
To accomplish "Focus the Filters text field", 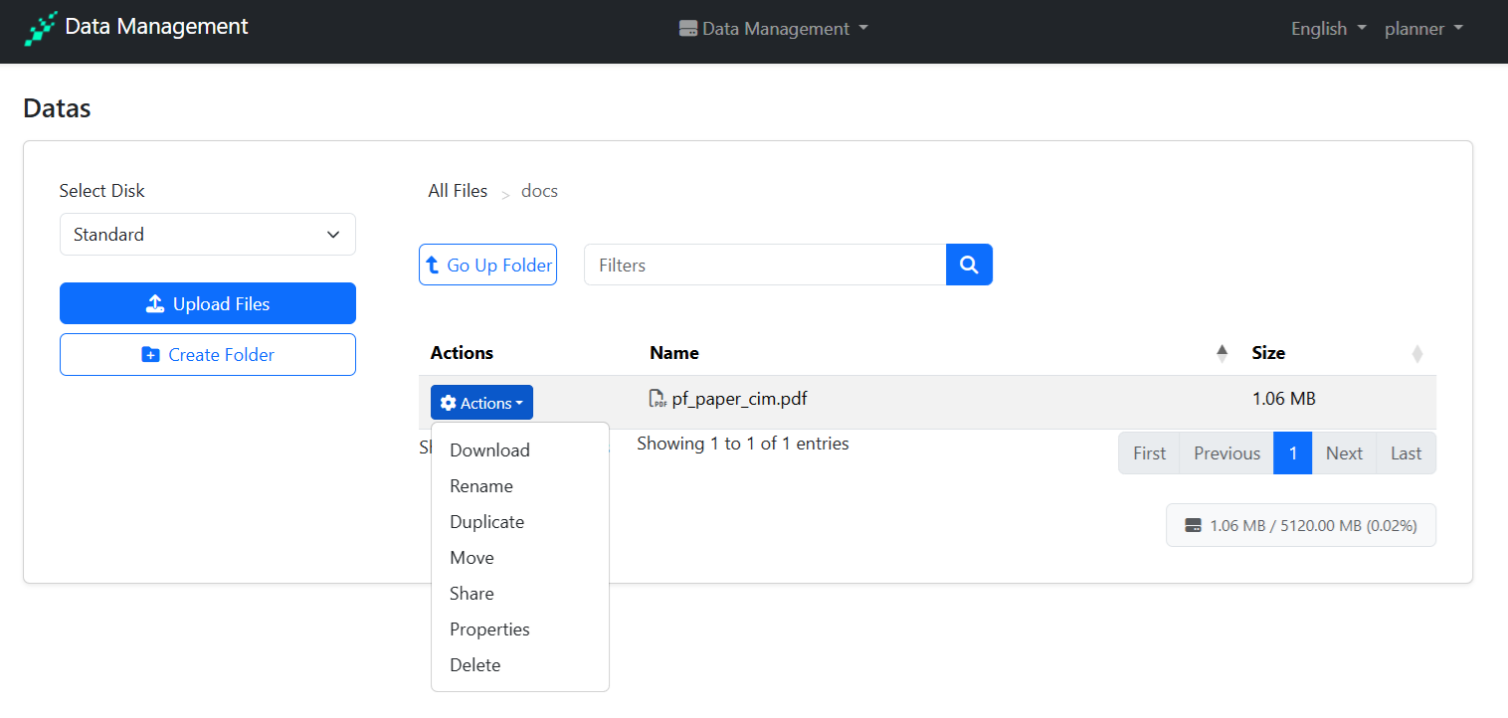I will coord(764,266).
